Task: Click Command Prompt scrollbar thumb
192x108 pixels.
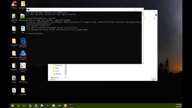Action: click(x=143, y=15)
